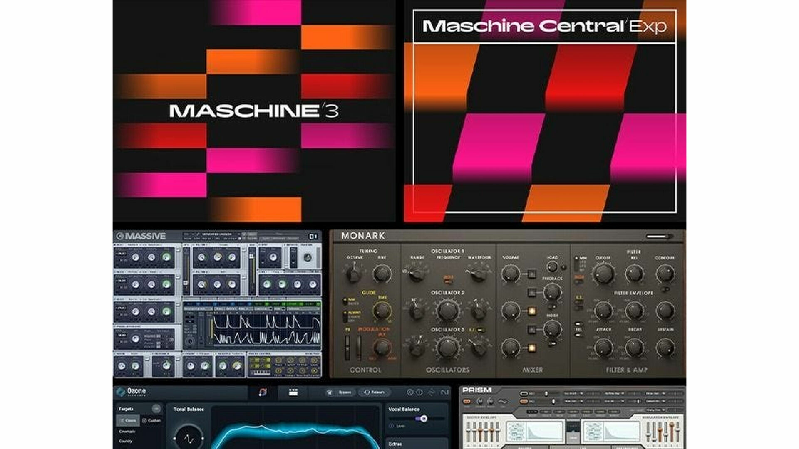
Task: Click the Massive master volume knob
Action: [308, 257]
